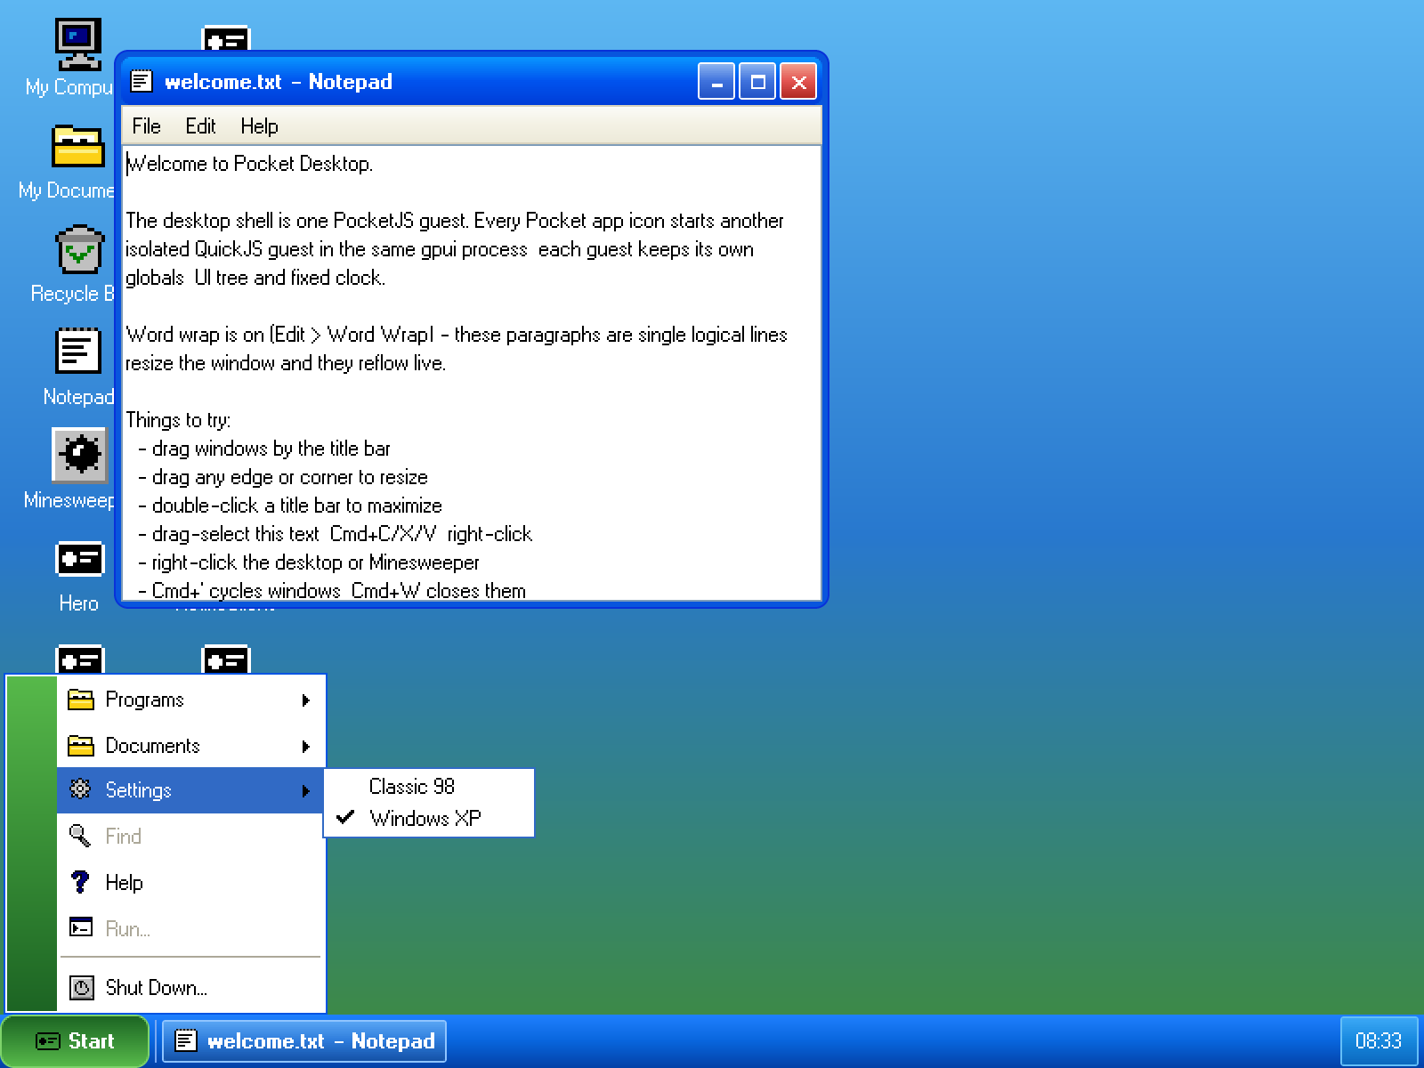Open the My Documents folder icon
Image resolution: width=1424 pixels, height=1068 pixels.
click(x=78, y=147)
